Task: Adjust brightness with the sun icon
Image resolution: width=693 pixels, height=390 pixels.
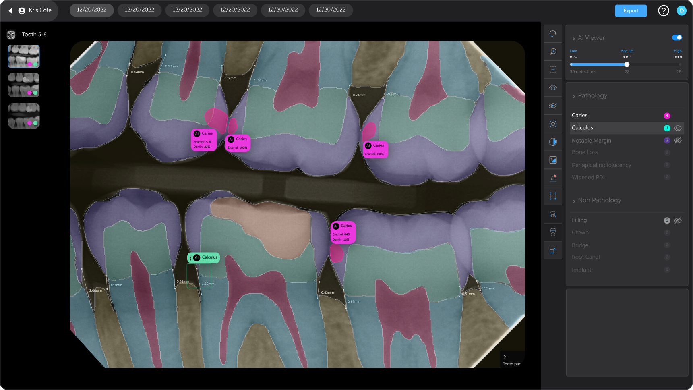Action: coord(553,124)
